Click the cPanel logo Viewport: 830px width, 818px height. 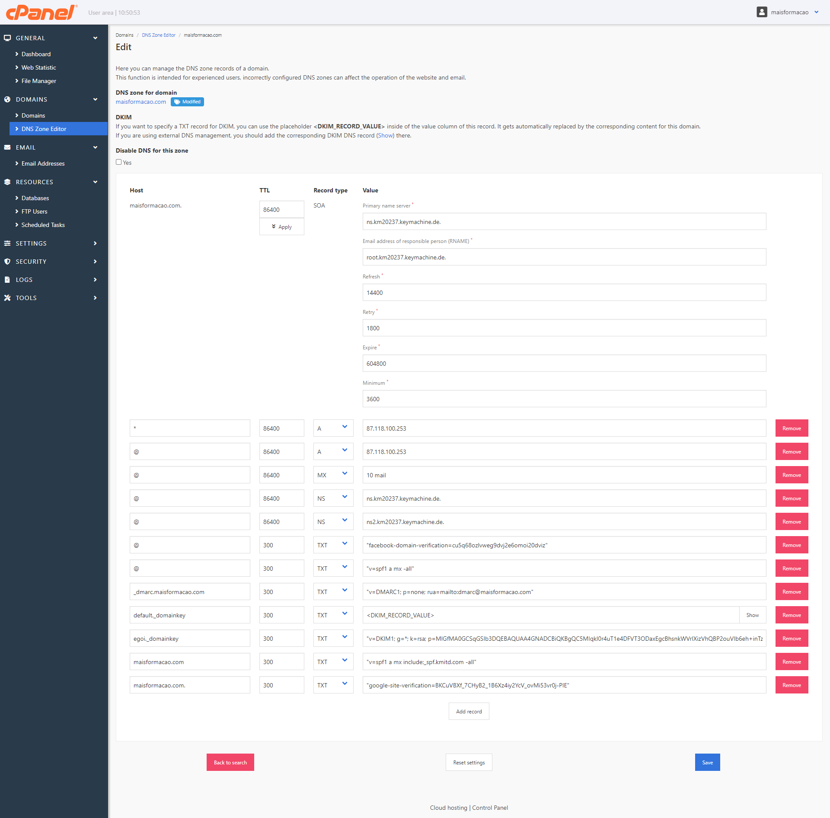tap(41, 12)
